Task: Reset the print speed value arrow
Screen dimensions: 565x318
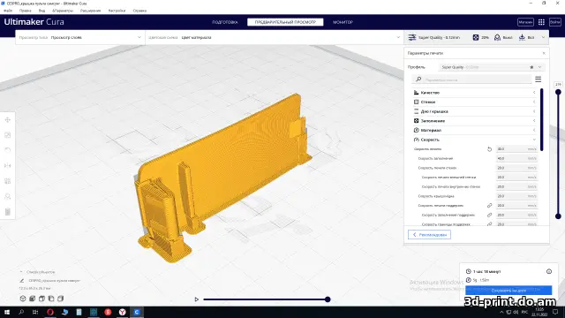Action: 489,149
